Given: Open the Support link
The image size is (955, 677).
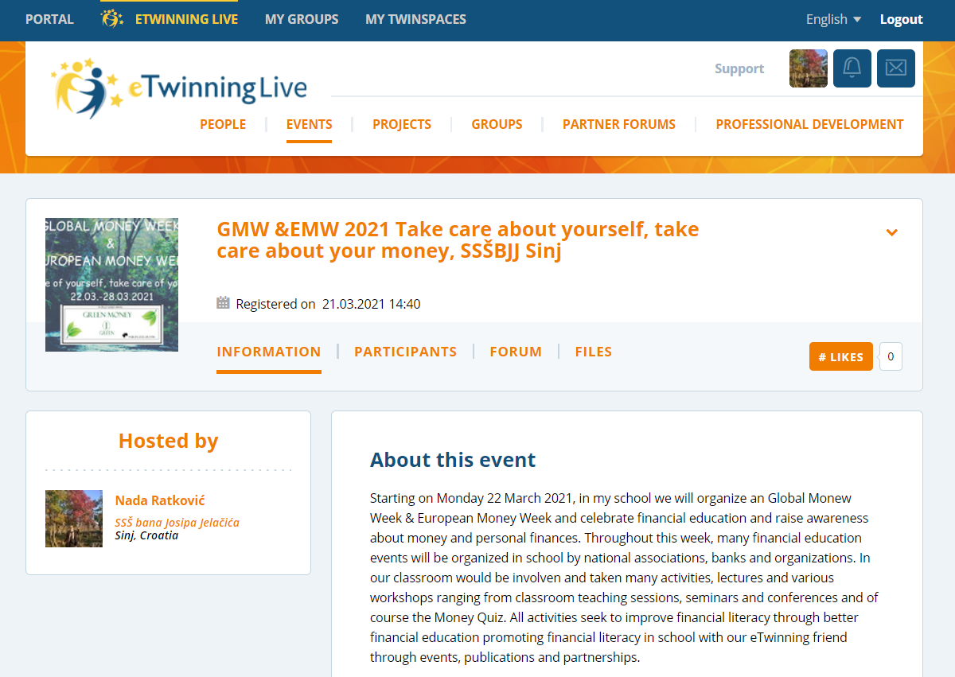Looking at the screenshot, I should click(x=739, y=68).
